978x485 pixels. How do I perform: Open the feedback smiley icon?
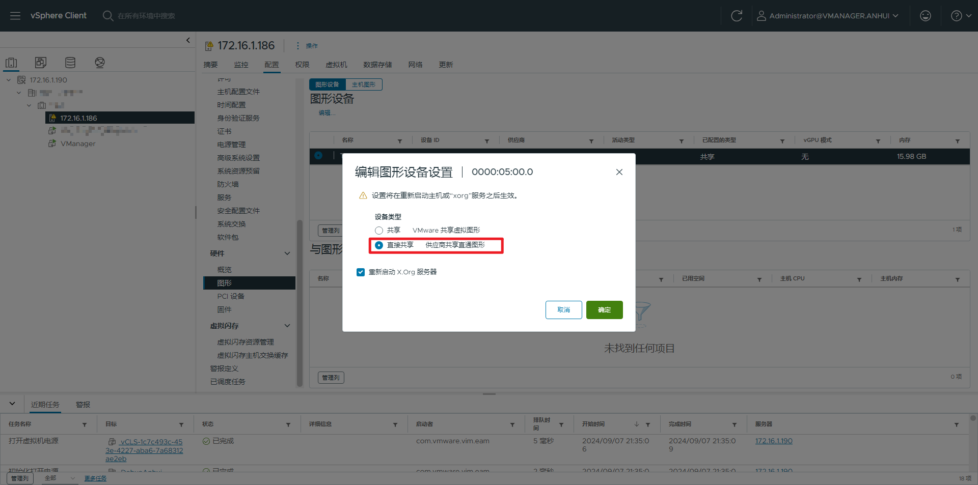[x=925, y=16]
